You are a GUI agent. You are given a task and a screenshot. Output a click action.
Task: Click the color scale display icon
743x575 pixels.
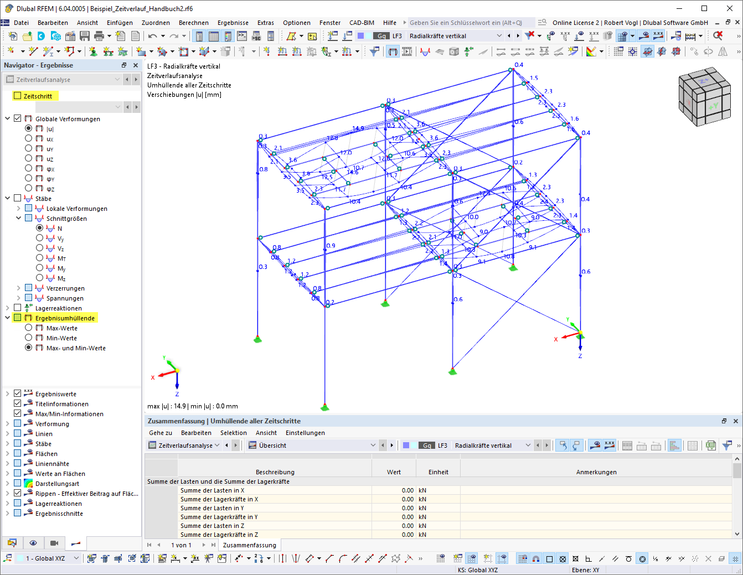pyautogui.click(x=591, y=51)
